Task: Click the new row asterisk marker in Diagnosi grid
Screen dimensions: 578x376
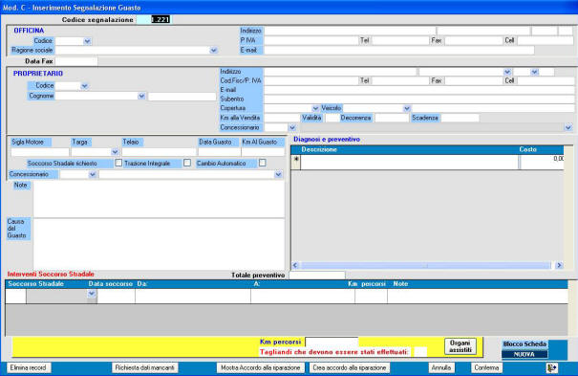Action: coord(296,159)
